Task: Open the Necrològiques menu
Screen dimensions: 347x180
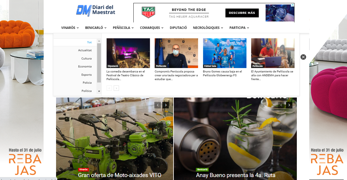Action: pos(208,28)
